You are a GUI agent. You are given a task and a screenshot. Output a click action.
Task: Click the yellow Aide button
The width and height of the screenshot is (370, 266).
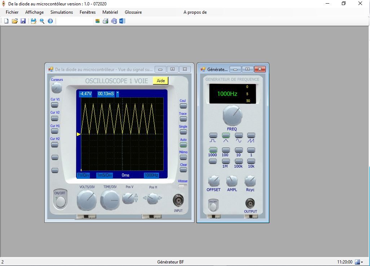pos(160,81)
